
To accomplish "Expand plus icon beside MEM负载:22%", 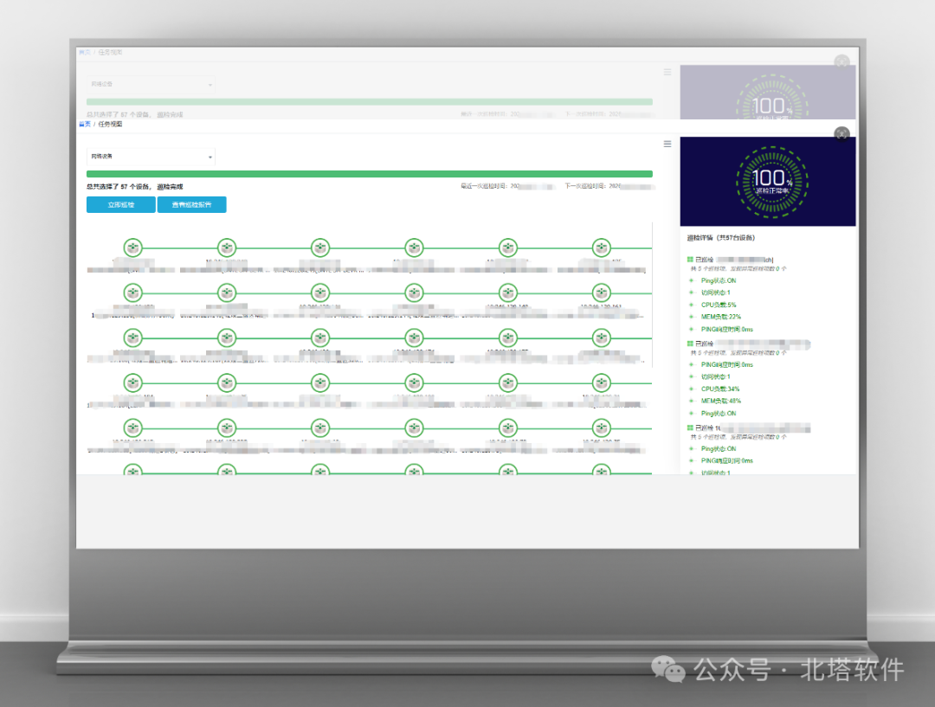I will coord(692,317).
